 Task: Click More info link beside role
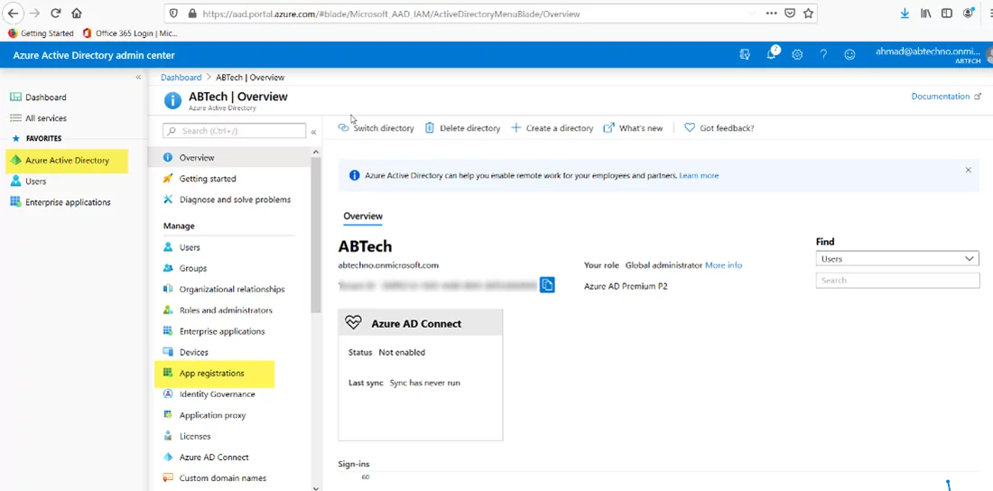(x=723, y=264)
